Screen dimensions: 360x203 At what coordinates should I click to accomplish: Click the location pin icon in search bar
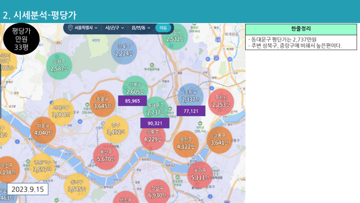(x=70, y=28)
